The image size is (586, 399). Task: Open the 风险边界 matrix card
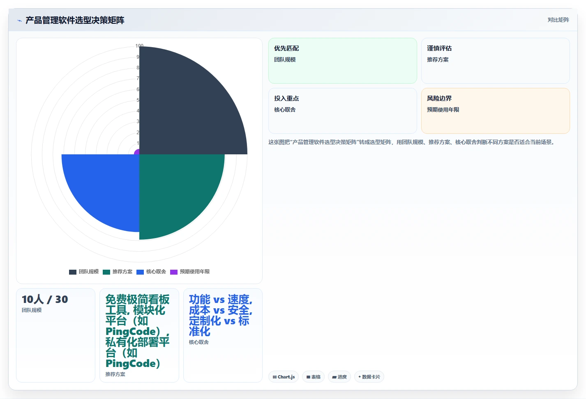[496, 111]
